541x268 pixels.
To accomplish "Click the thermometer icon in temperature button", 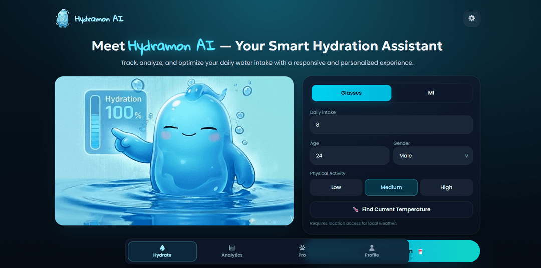I will click(356, 209).
